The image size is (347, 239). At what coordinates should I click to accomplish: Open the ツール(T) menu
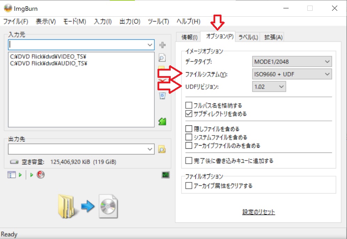[x=159, y=22]
